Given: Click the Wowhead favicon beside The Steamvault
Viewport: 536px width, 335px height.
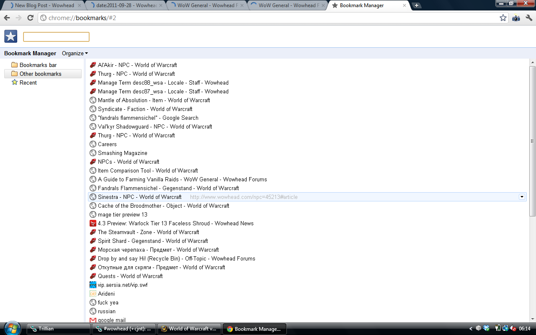Looking at the screenshot, I should tap(93, 232).
